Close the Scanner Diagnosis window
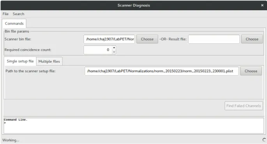 tap(262, 5)
